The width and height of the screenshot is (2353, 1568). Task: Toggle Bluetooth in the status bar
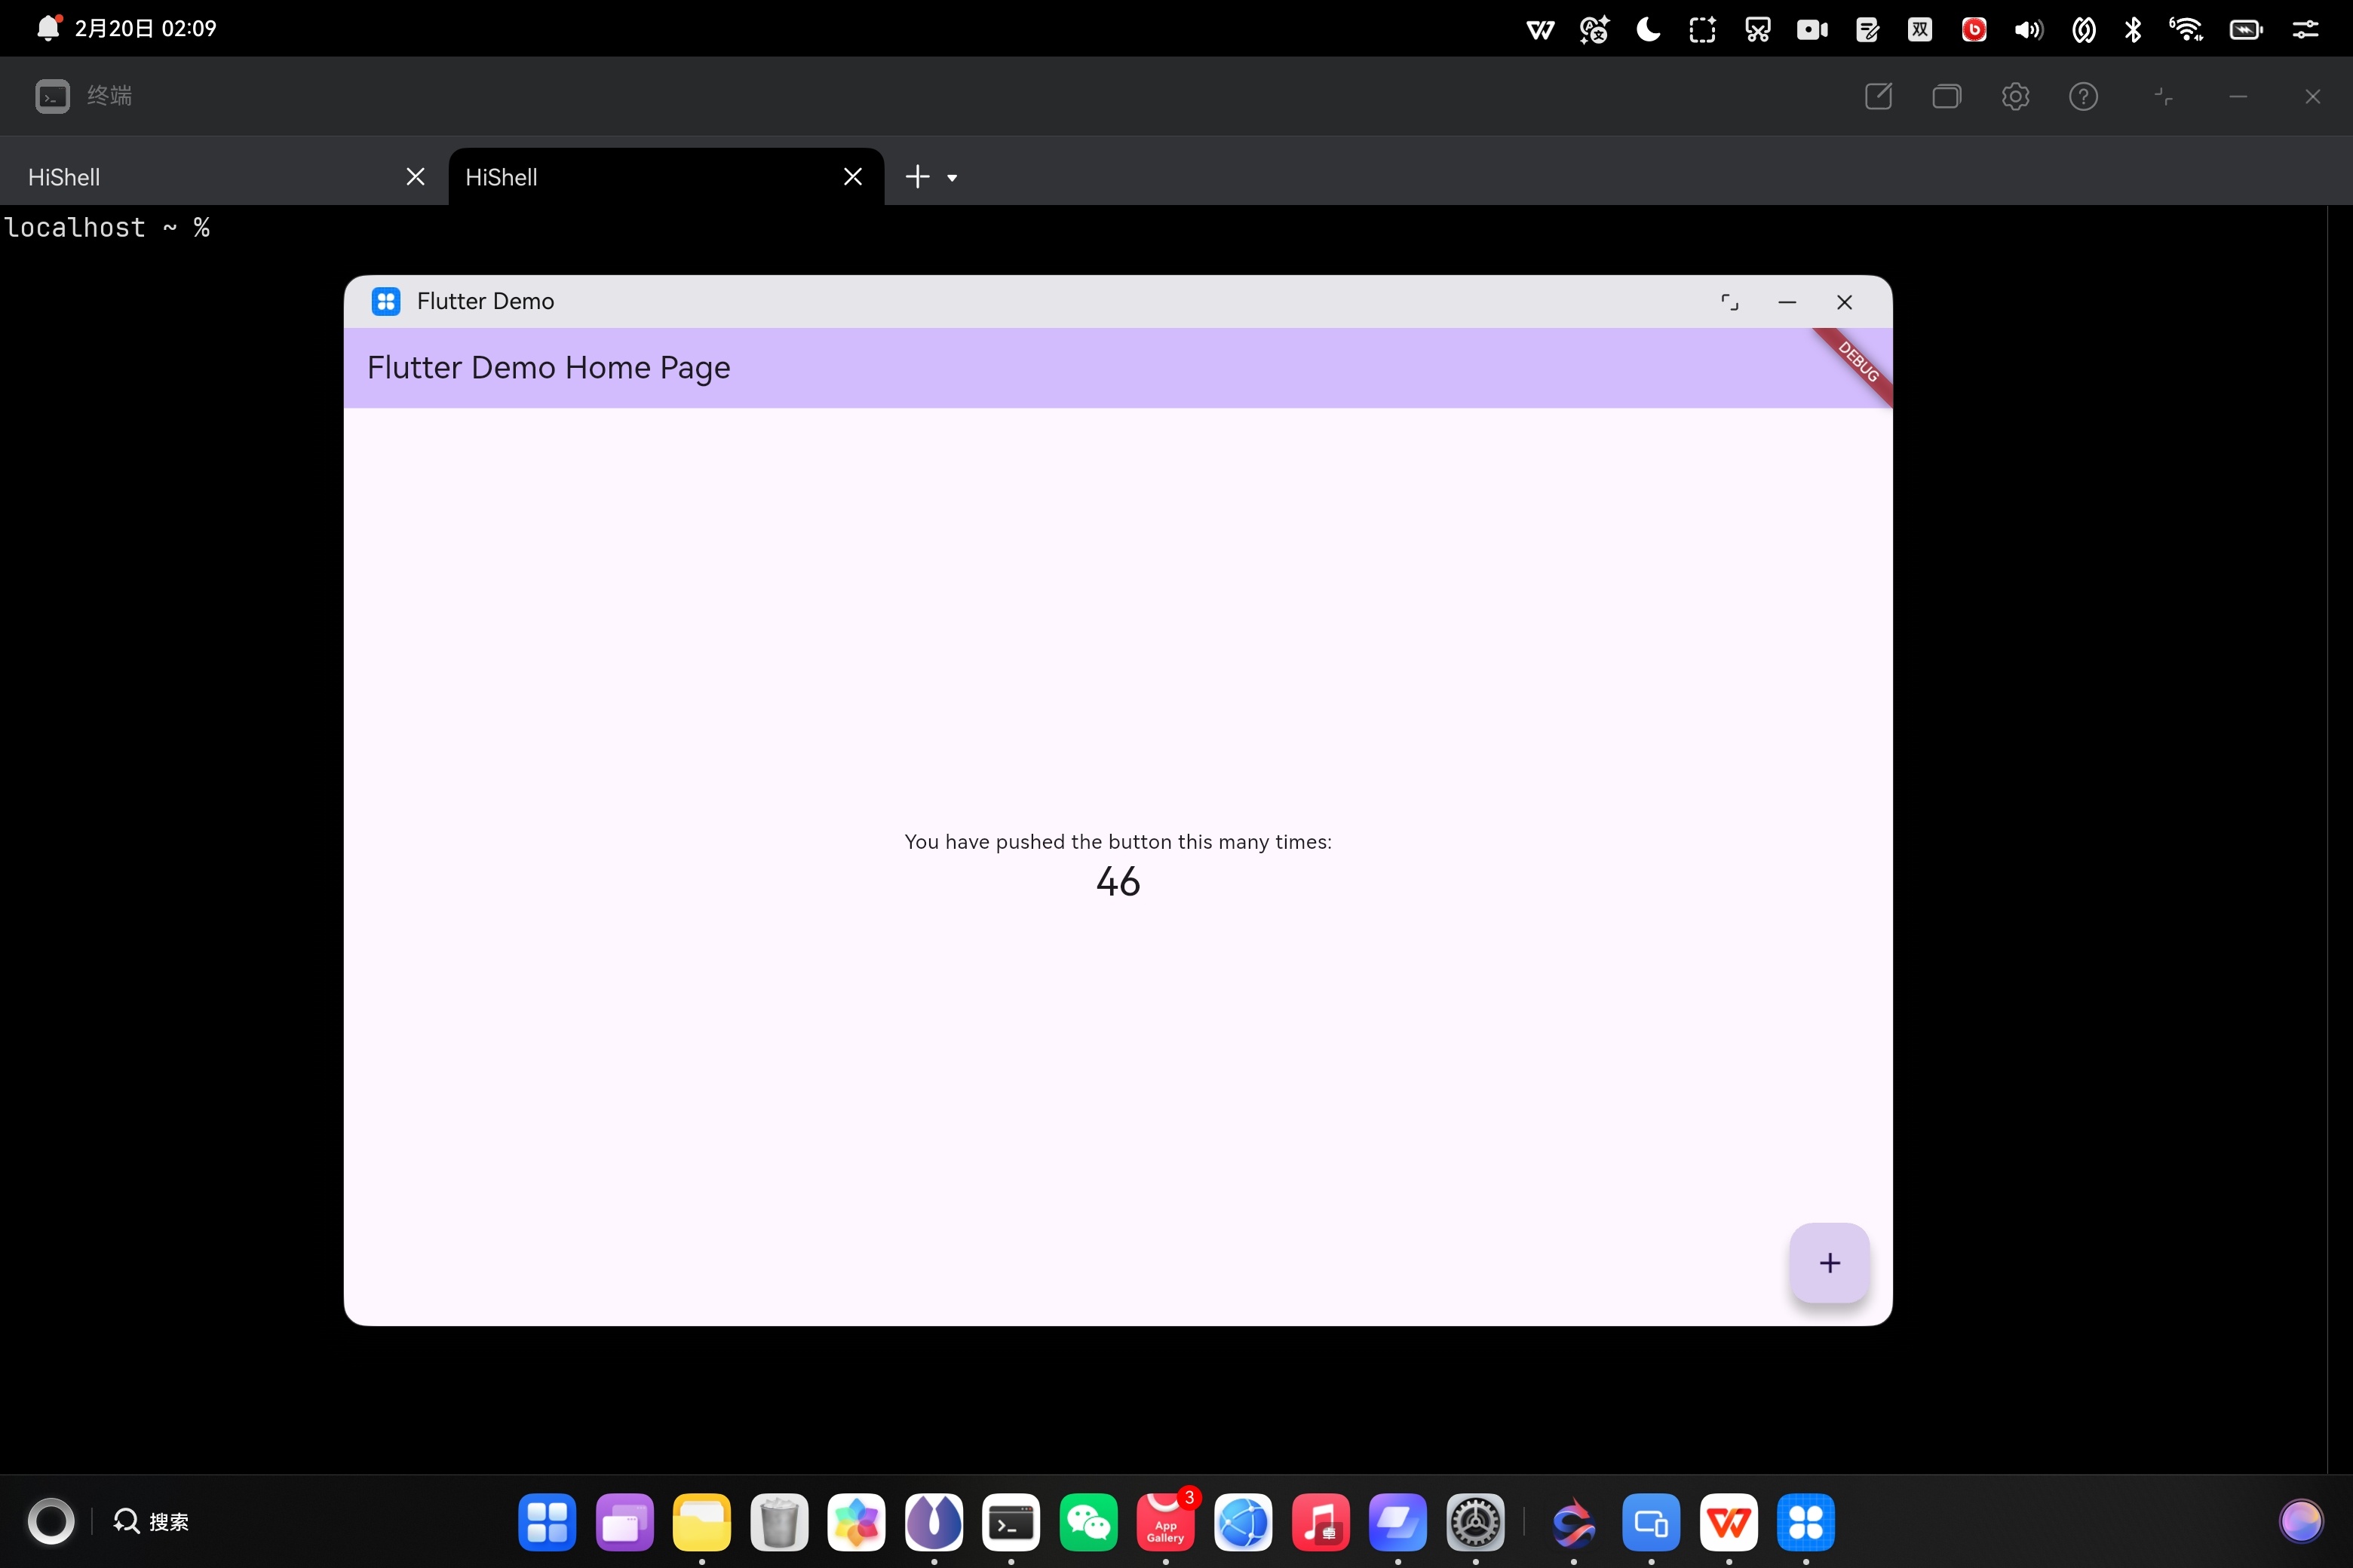[2133, 29]
